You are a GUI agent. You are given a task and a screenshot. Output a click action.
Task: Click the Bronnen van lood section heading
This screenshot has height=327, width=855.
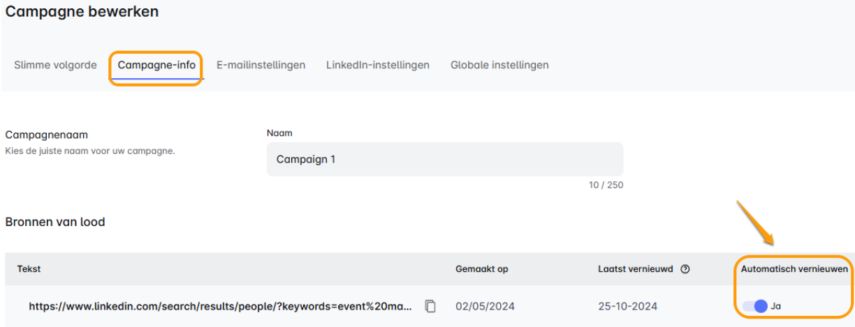pos(55,222)
